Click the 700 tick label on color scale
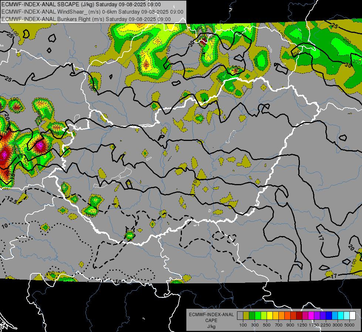Screen dimensions: 362x332 279,325
